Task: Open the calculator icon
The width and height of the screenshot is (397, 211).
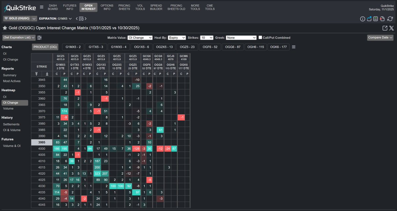Action: [375, 19]
